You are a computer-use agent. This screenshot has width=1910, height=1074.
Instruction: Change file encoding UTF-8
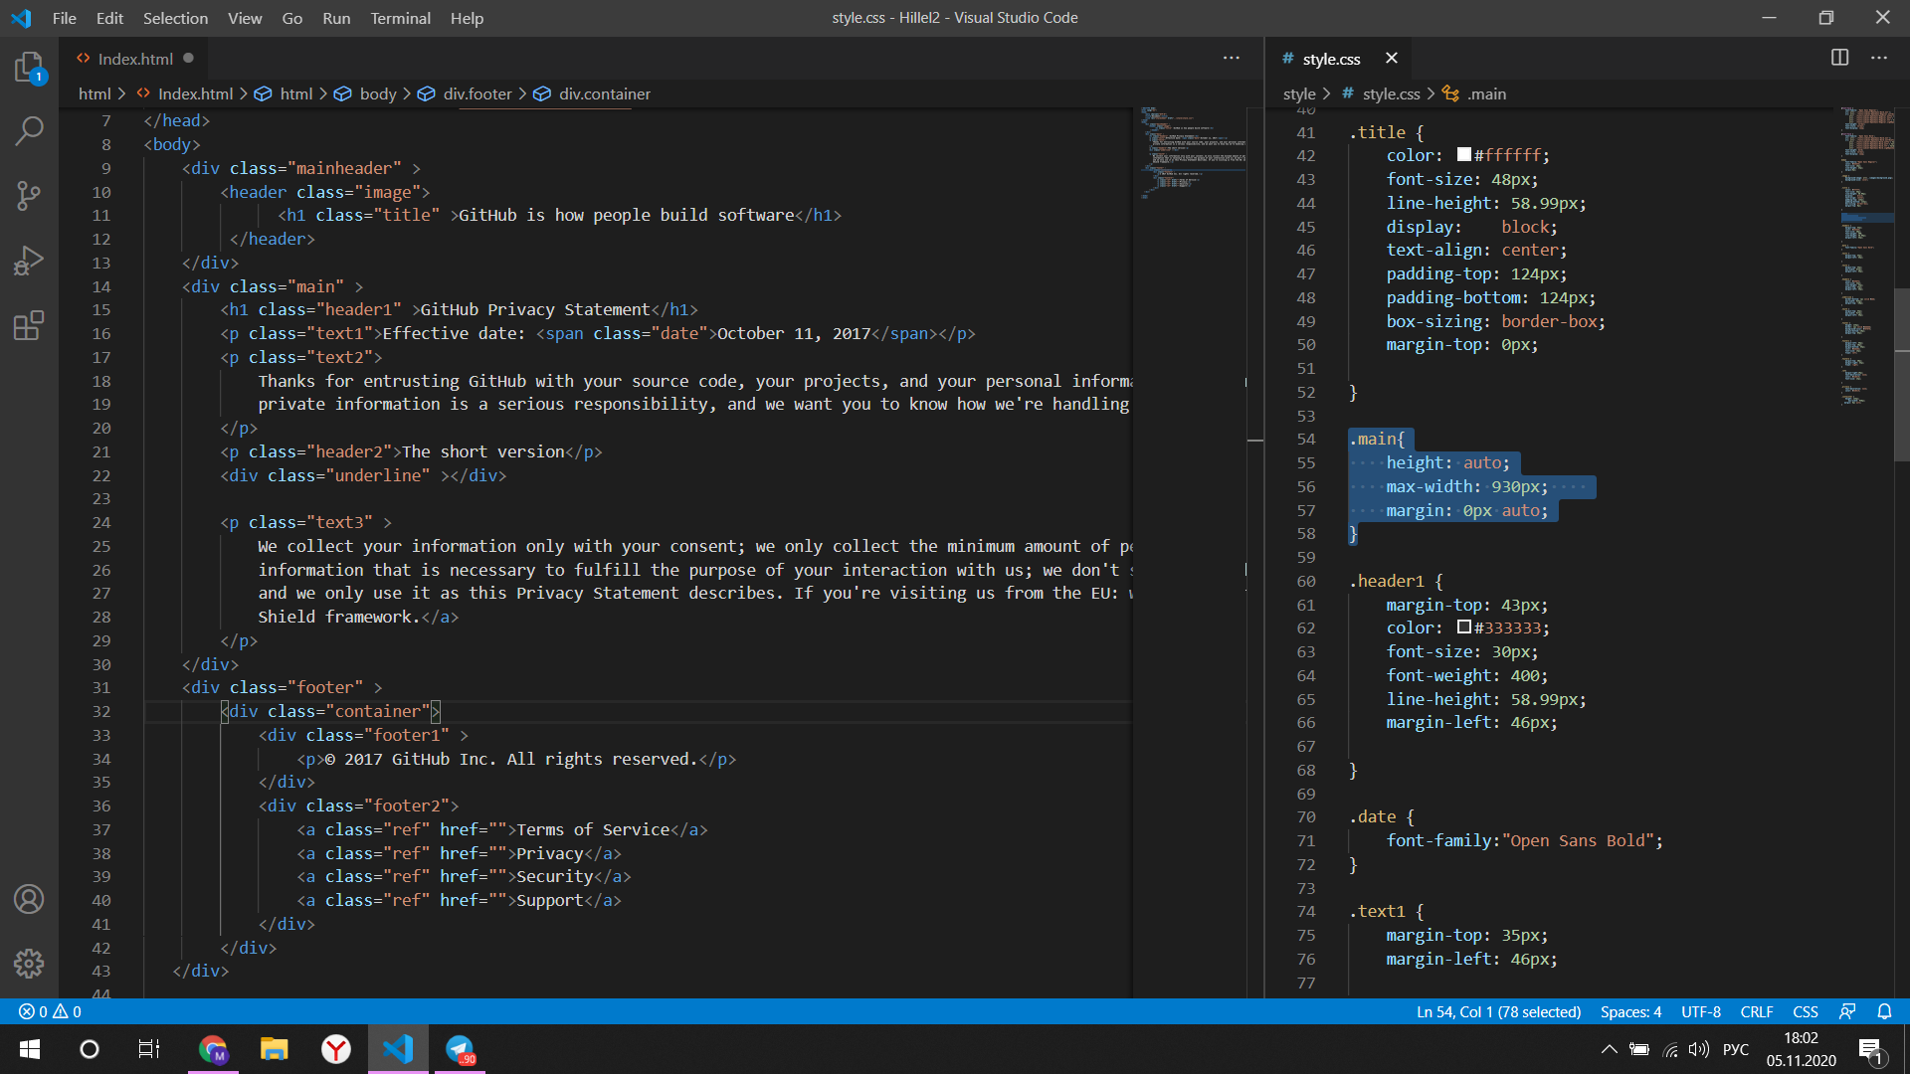pyautogui.click(x=1701, y=1011)
